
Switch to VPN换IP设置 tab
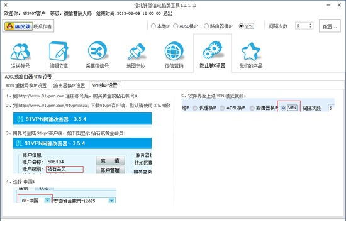105,85
